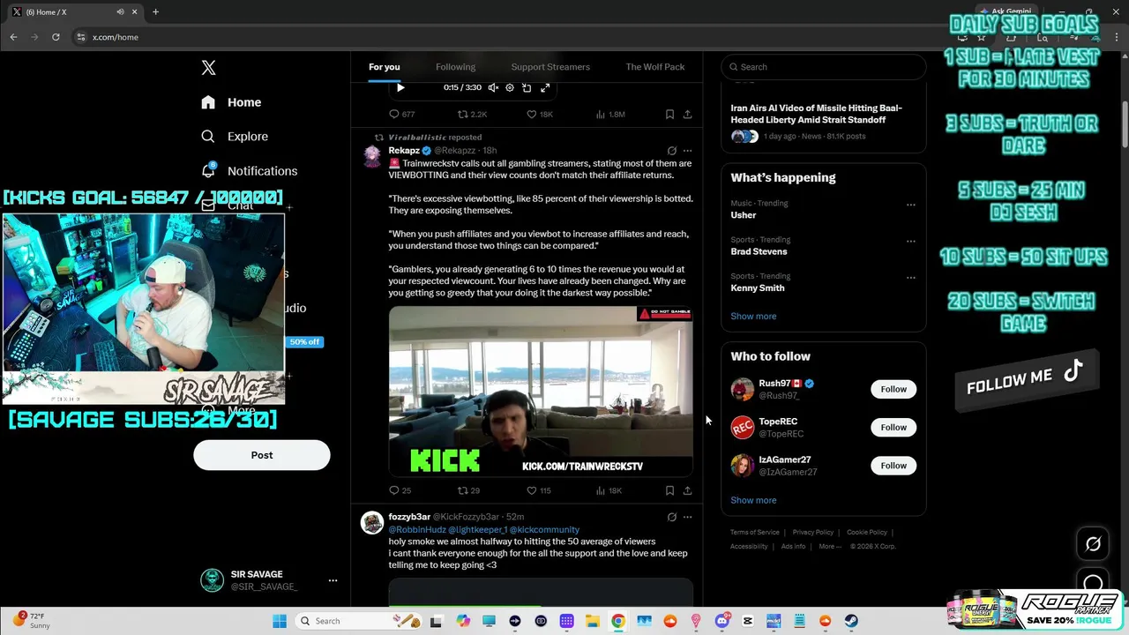Image resolution: width=1129 pixels, height=635 pixels.
Task: Open File Explorer from the taskbar
Action: click(593, 621)
